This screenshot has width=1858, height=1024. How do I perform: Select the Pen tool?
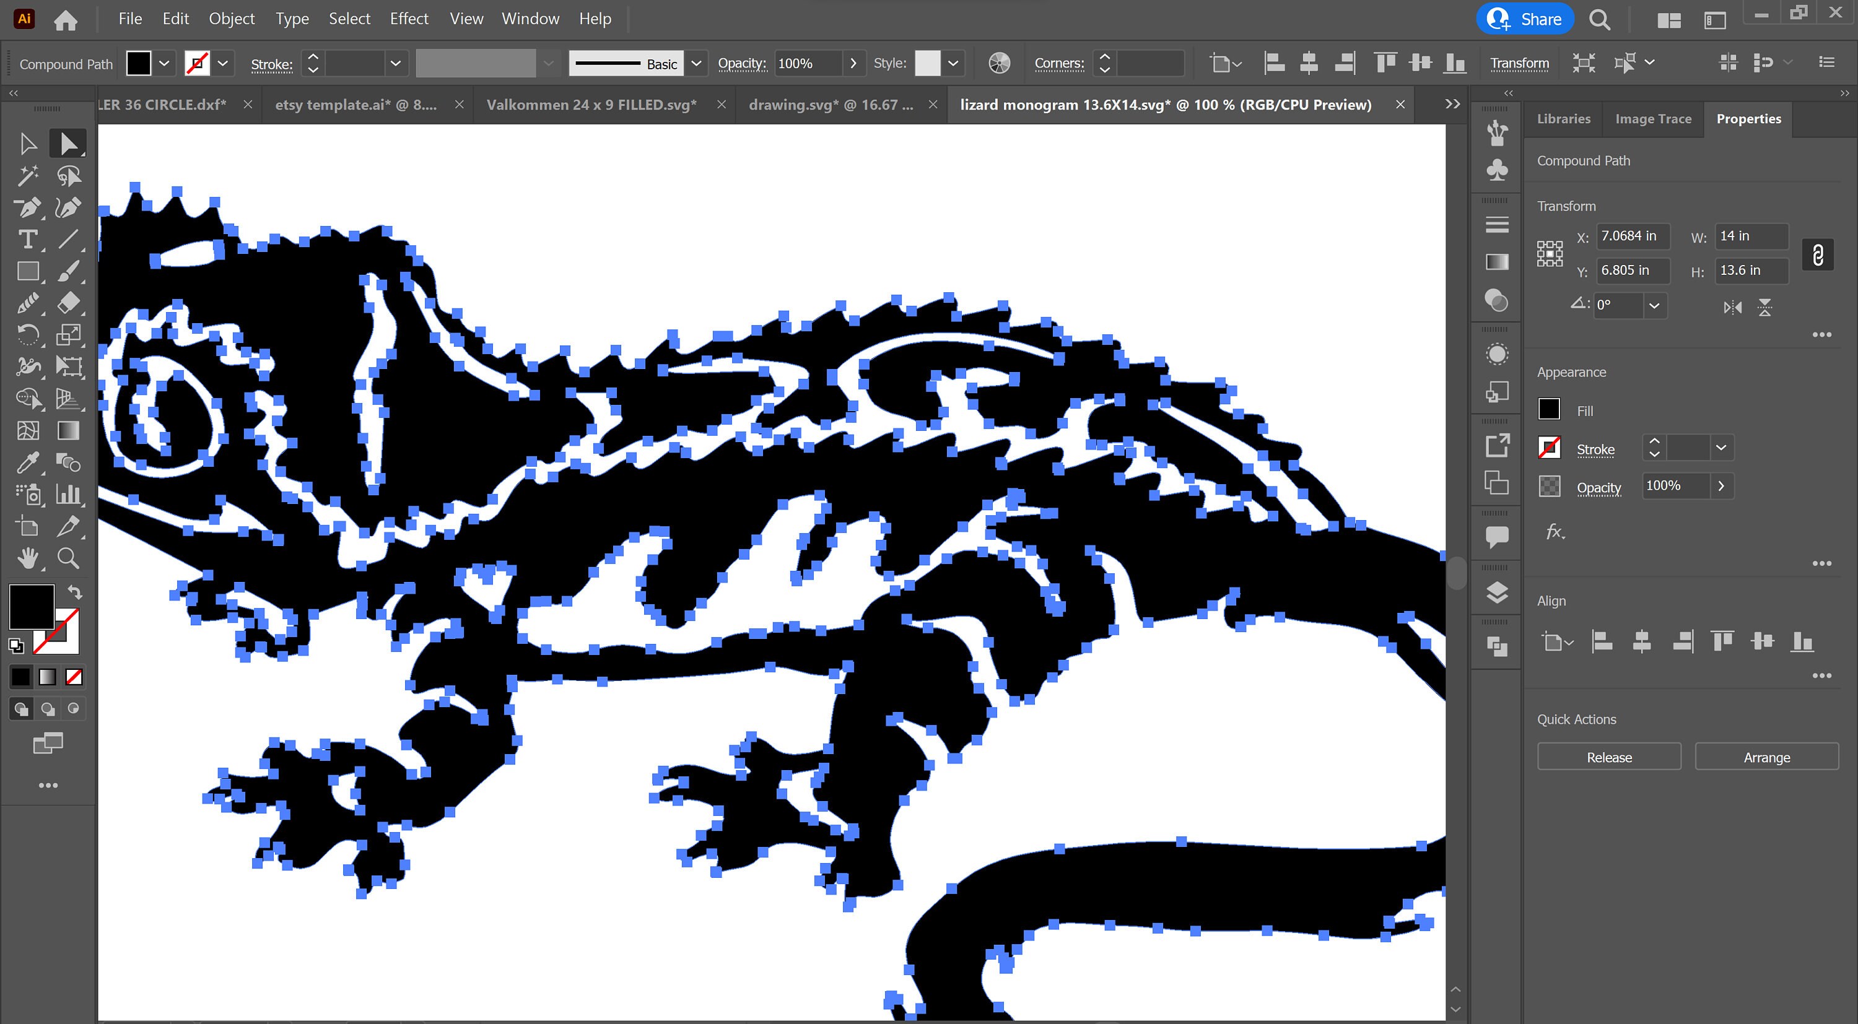pos(29,207)
